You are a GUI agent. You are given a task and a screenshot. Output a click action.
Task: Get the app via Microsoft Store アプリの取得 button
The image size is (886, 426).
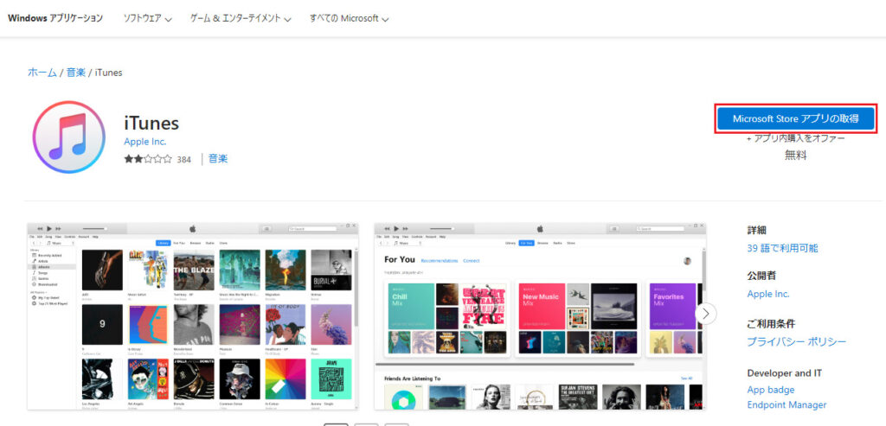796,118
